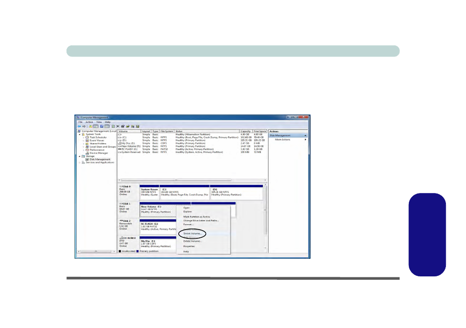Image resolution: width=466 pixels, height=328 pixels.
Task: Collapse the System Tools tree node
Action: coord(80,135)
